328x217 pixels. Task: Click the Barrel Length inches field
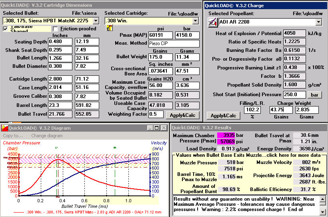pos(60,105)
